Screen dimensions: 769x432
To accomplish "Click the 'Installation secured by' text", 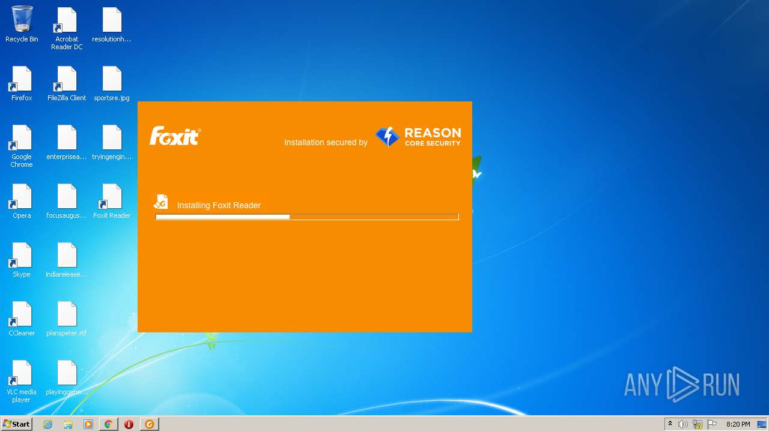I will pos(326,142).
